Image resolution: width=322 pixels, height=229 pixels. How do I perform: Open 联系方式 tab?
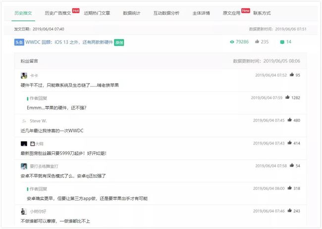[x=262, y=13]
